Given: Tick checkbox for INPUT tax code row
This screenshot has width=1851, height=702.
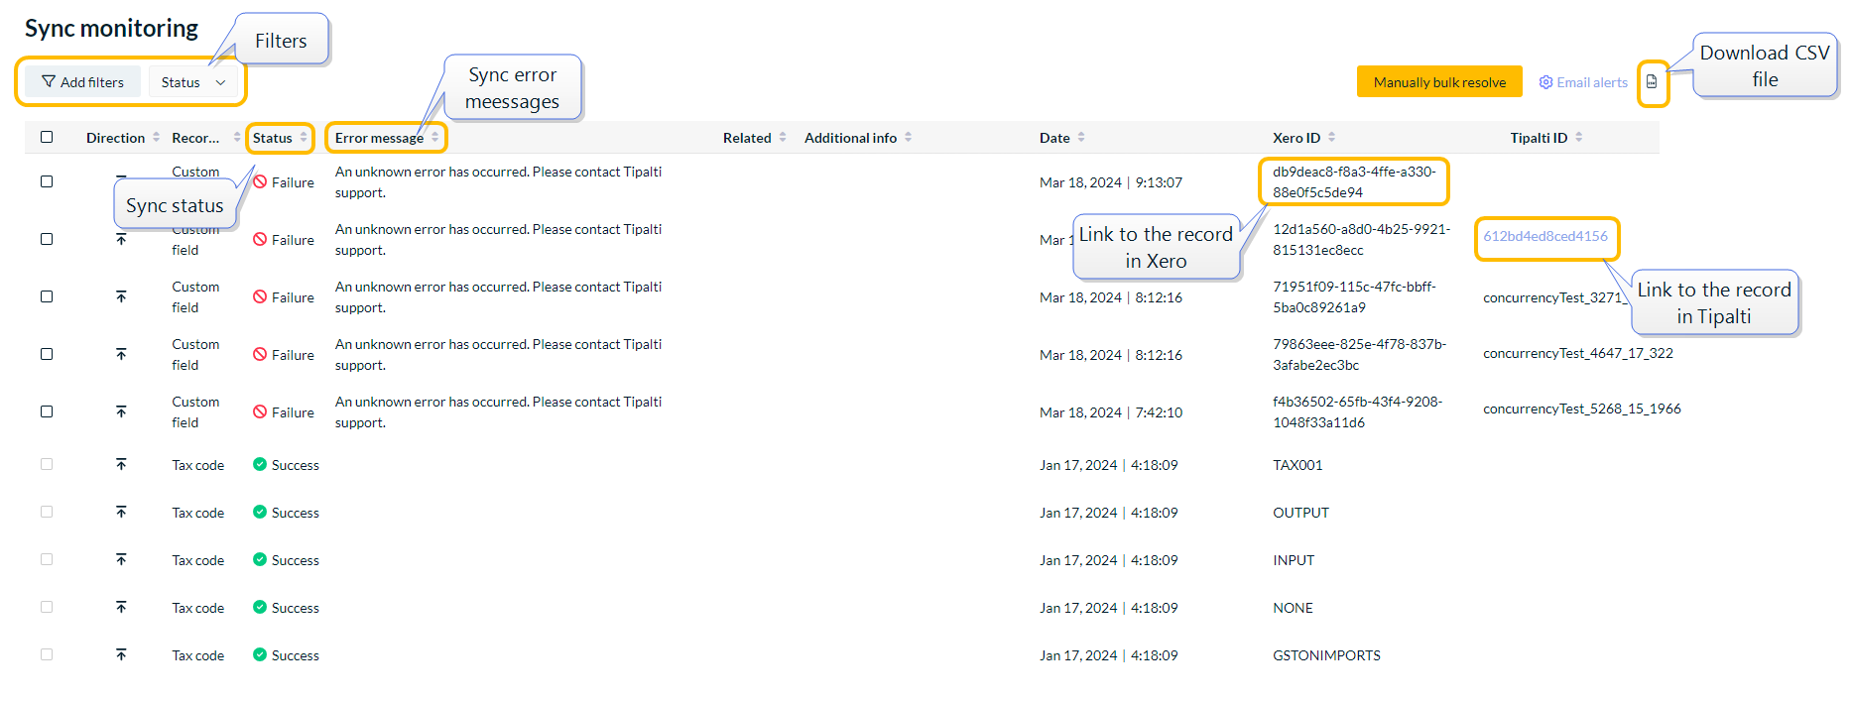Looking at the screenshot, I should [47, 559].
